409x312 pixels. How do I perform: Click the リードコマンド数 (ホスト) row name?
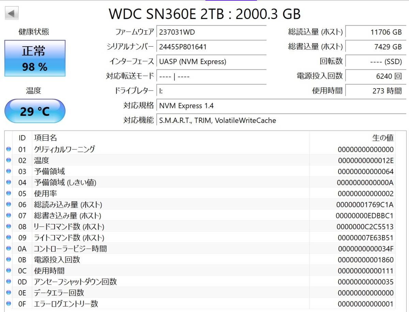69,227
